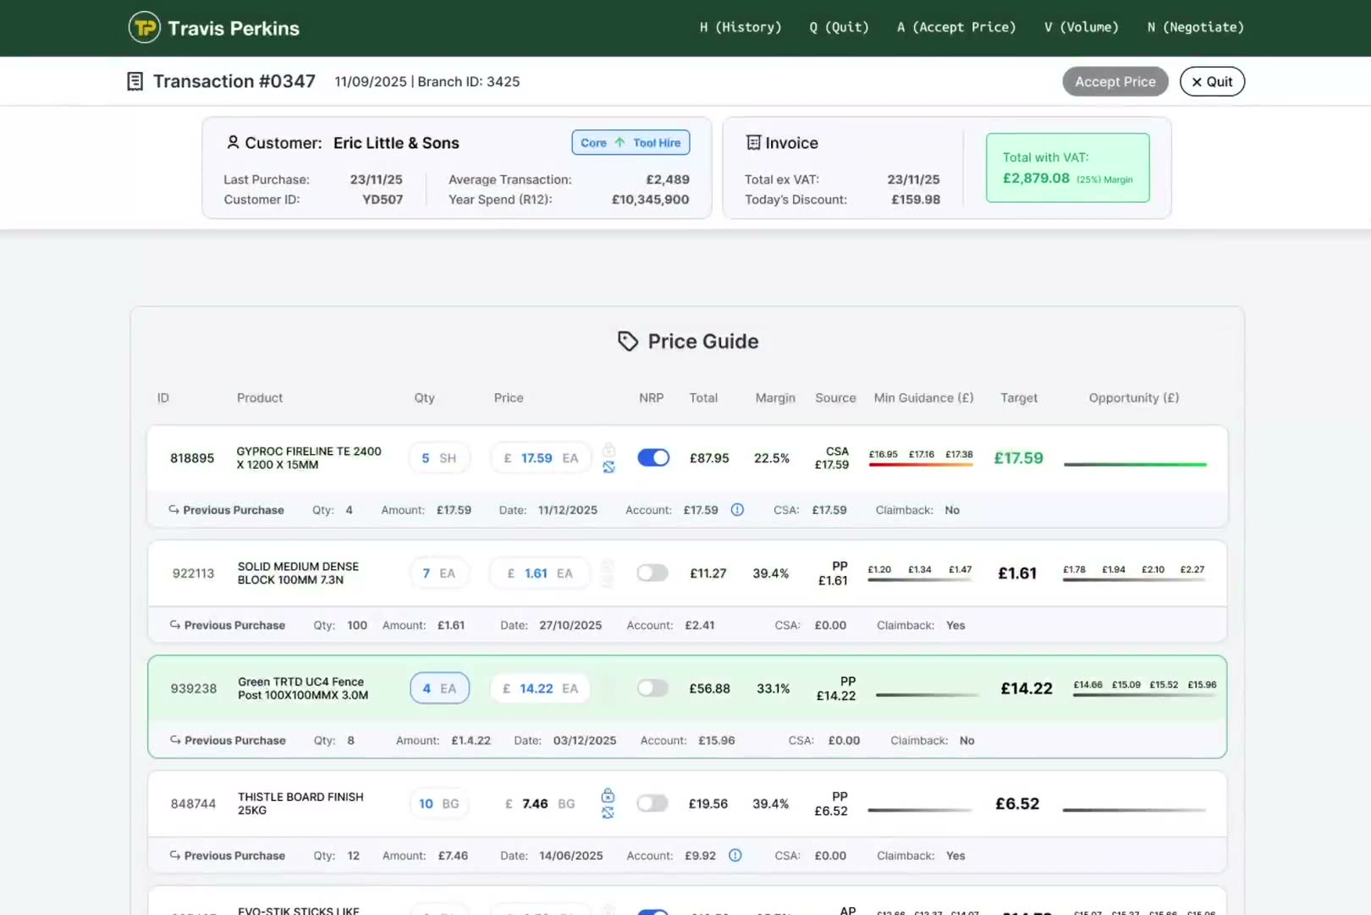Click the Customer ID value YD507
This screenshot has width=1371, height=915.
click(x=383, y=200)
